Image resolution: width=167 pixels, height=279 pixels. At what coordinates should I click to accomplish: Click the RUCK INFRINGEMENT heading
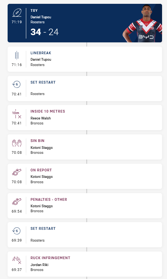pos(50,258)
